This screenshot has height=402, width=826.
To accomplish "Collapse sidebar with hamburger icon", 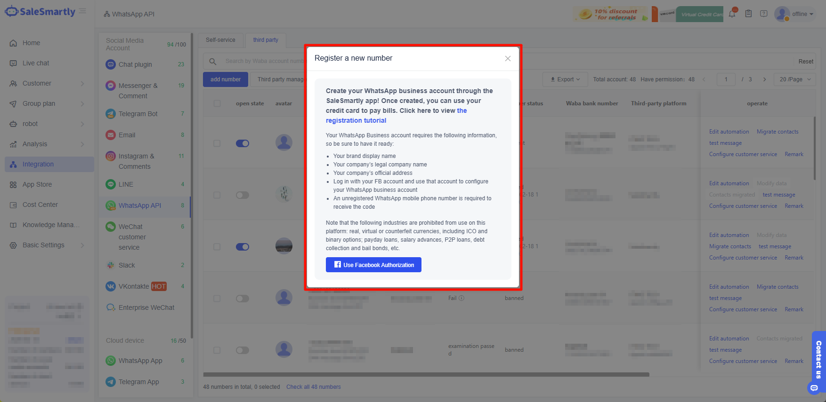I will [x=82, y=11].
